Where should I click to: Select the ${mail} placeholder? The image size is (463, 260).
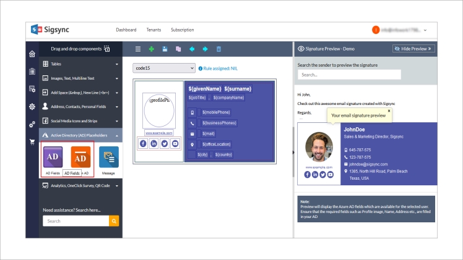click(x=208, y=133)
